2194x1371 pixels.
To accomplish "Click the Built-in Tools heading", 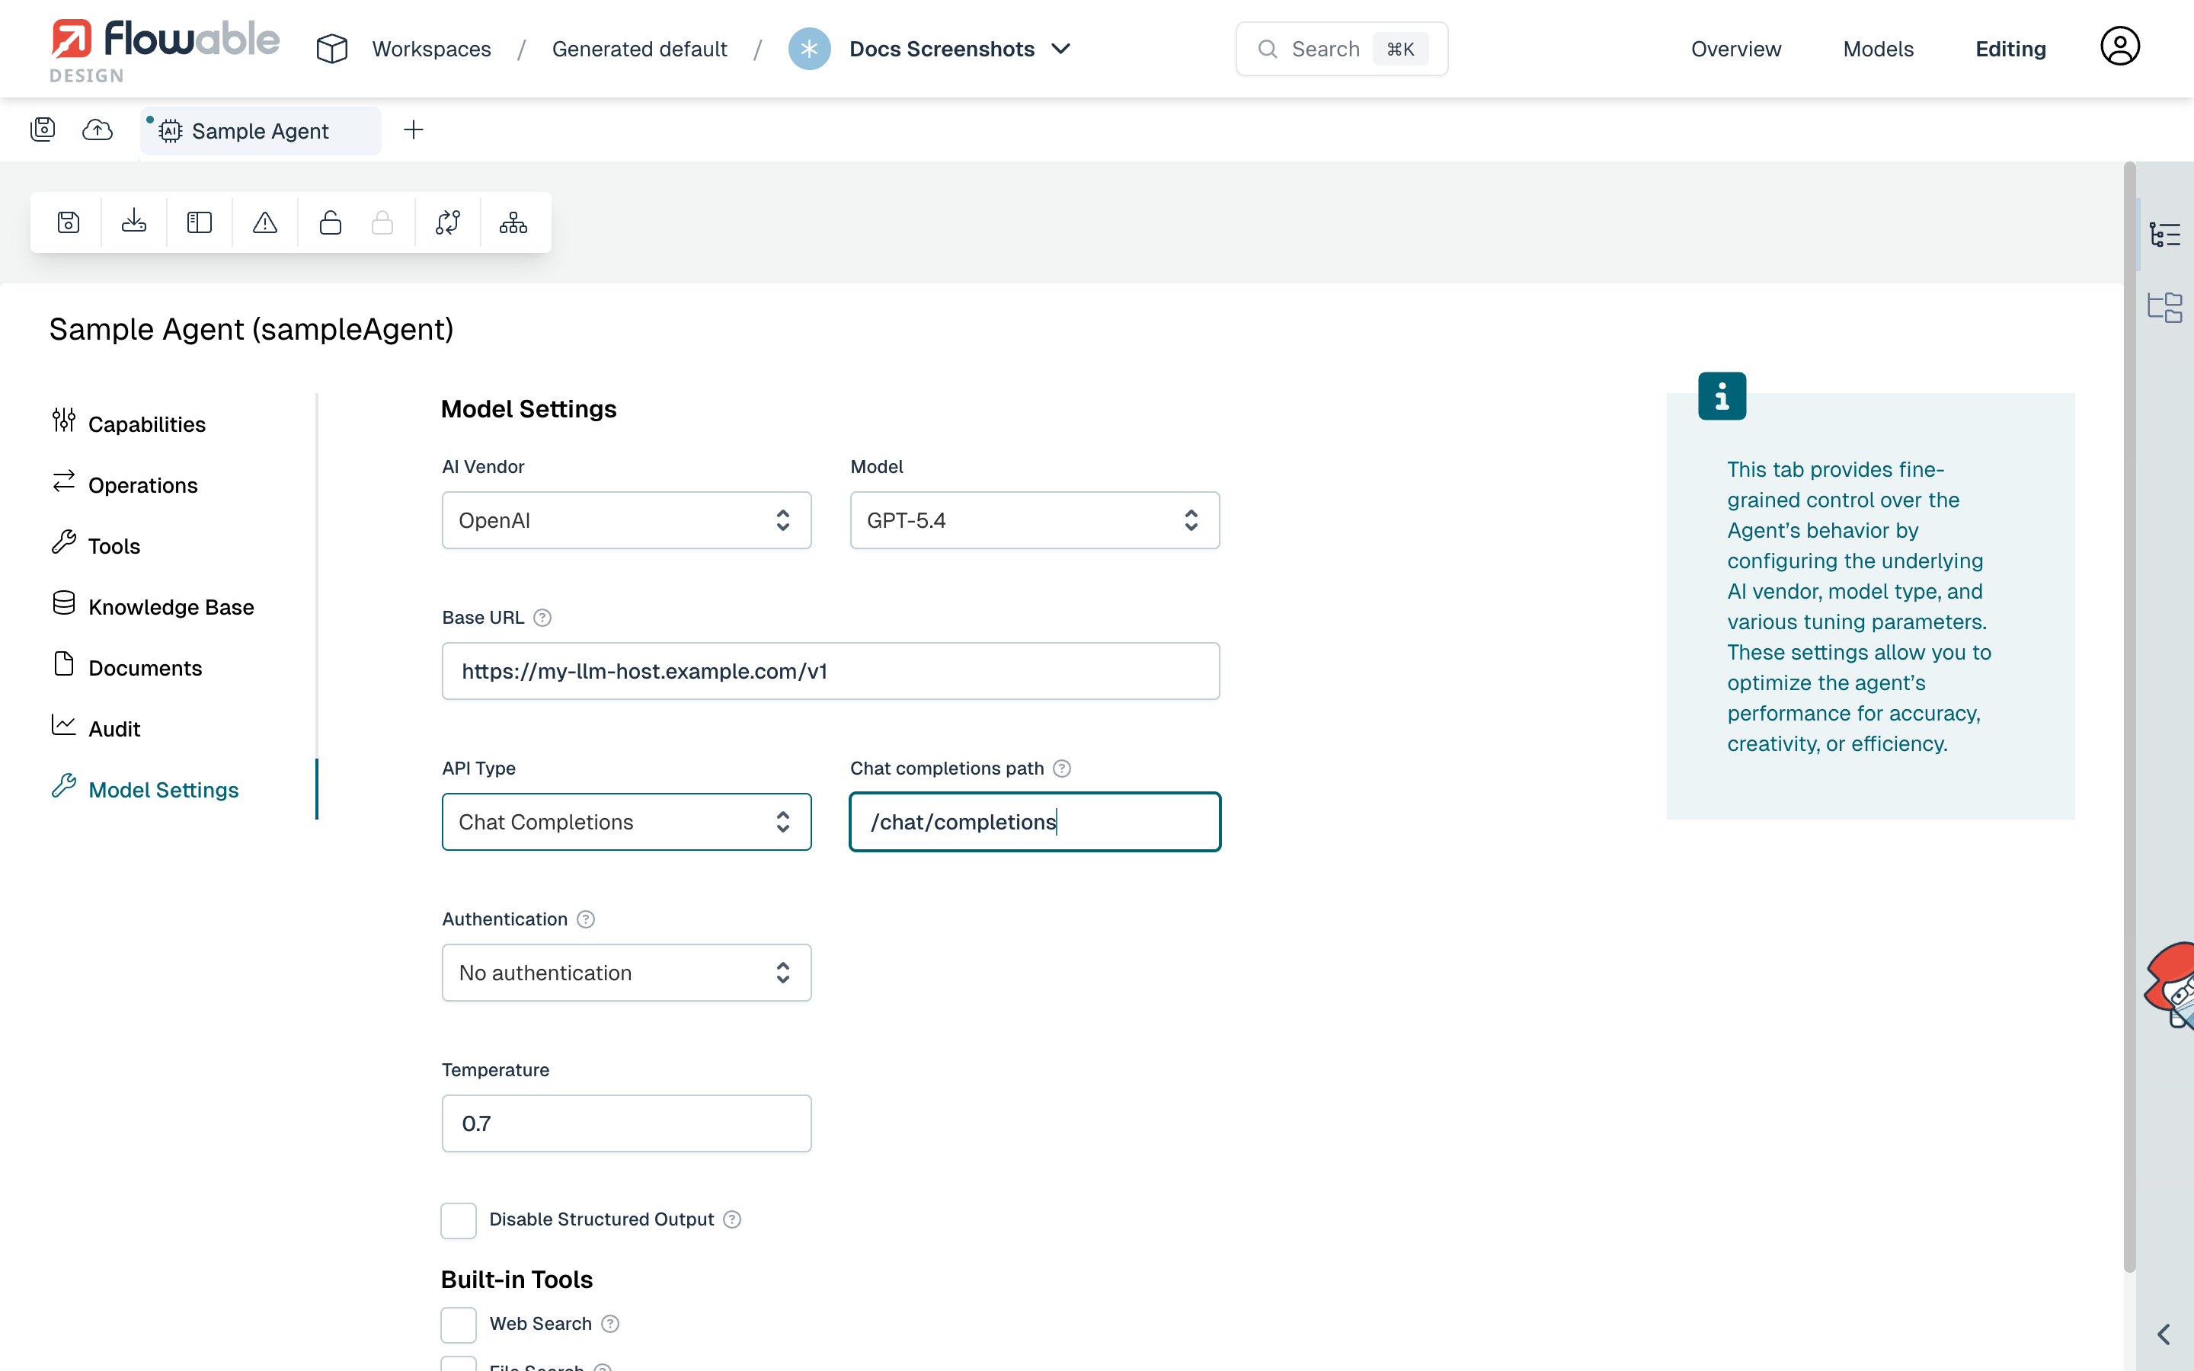I will [x=517, y=1280].
